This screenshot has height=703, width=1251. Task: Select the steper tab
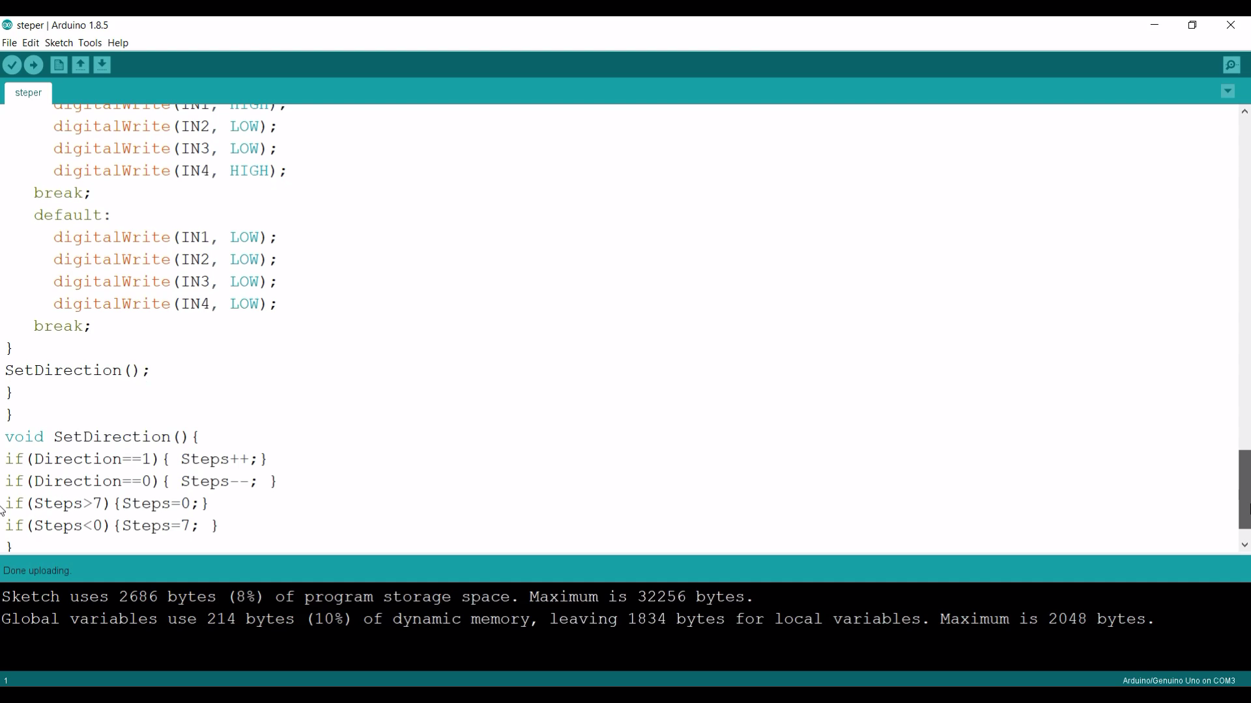[x=28, y=93]
